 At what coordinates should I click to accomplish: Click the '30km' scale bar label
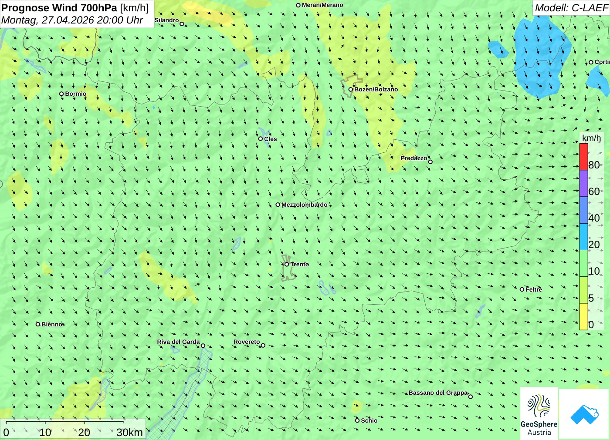click(129, 433)
